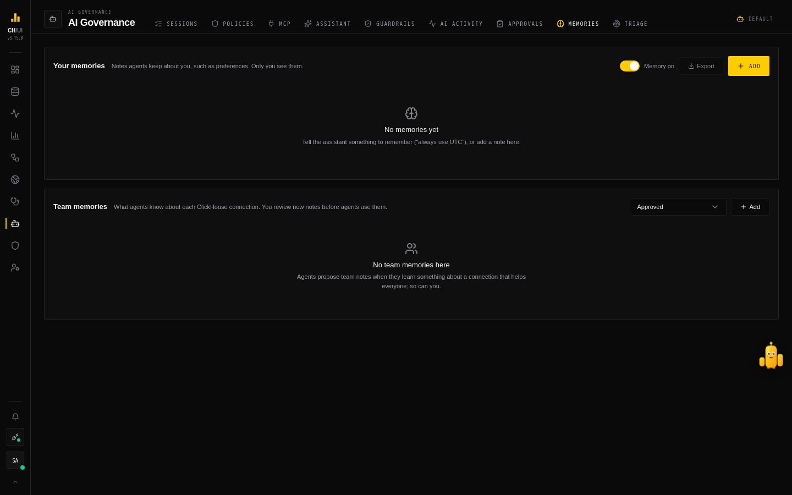Image resolution: width=792 pixels, height=495 pixels.
Task: Click the robot icon beside AI Governance title
Action: click(x=53, y=19)
